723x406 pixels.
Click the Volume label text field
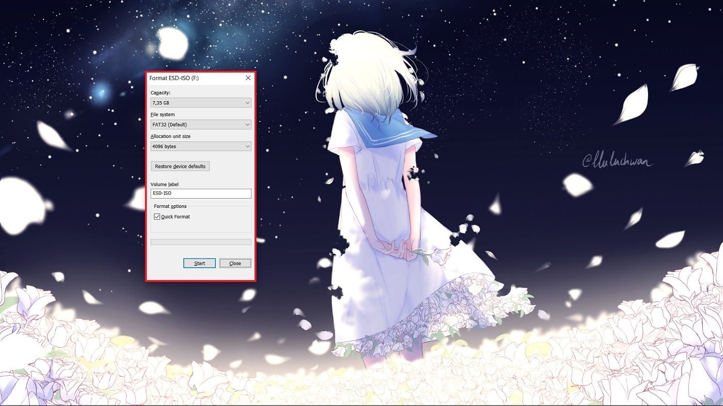tap(201, 193)
